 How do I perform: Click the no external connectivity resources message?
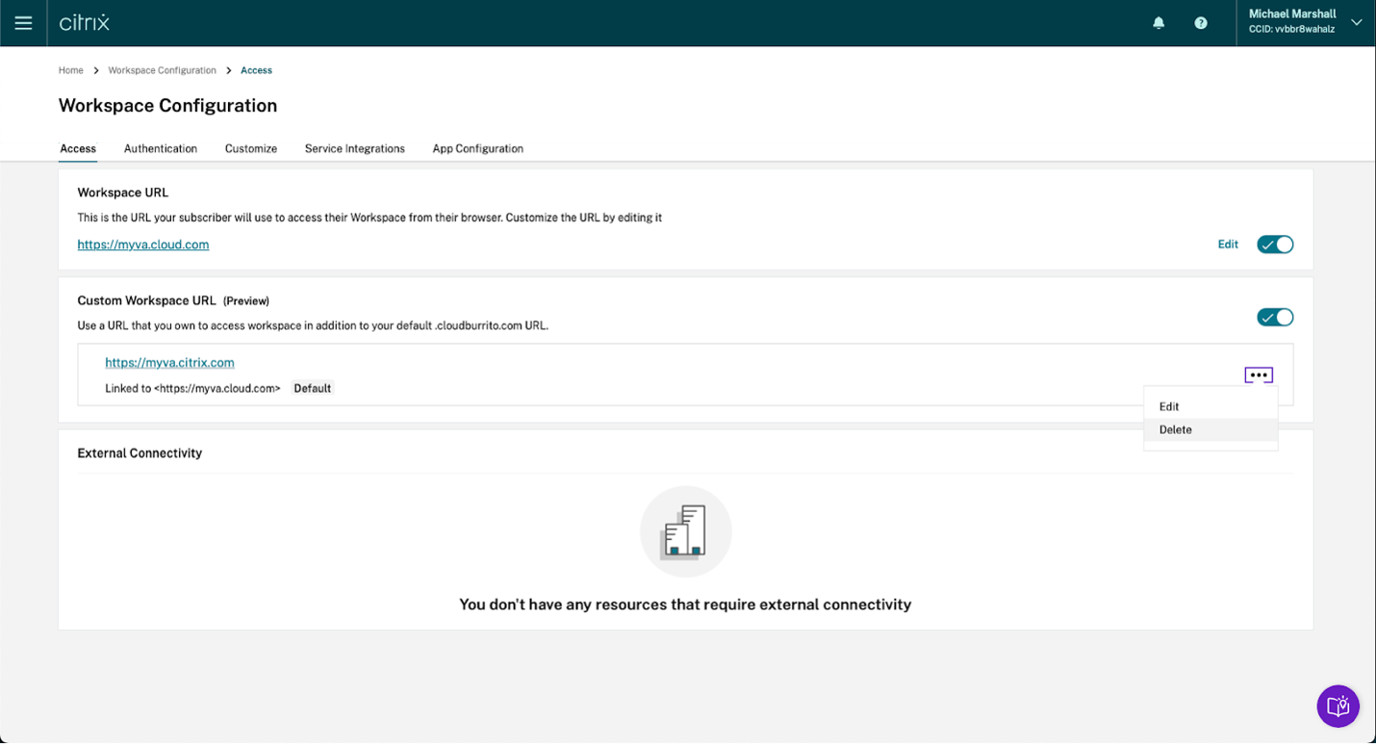(x=685, y=605)
